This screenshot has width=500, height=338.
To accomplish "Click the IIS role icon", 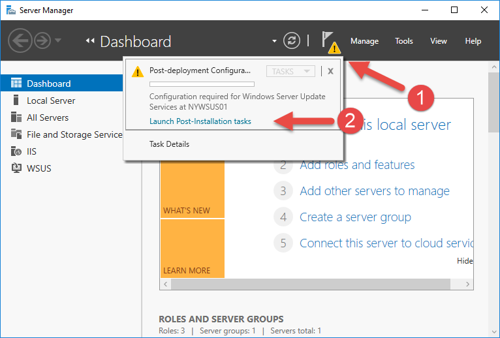I will [x=16, y=151].
